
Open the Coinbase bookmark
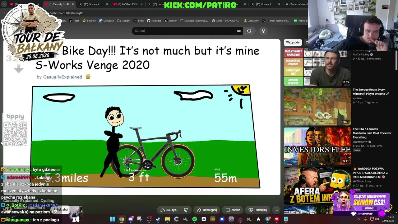pyautogui.click(x=106, y=21)
